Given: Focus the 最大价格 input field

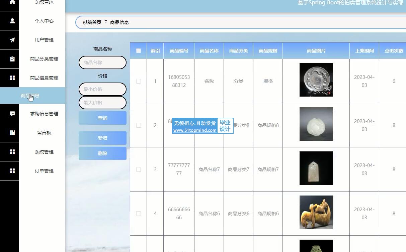Looking at the screenshot, I should coord(102,103).
